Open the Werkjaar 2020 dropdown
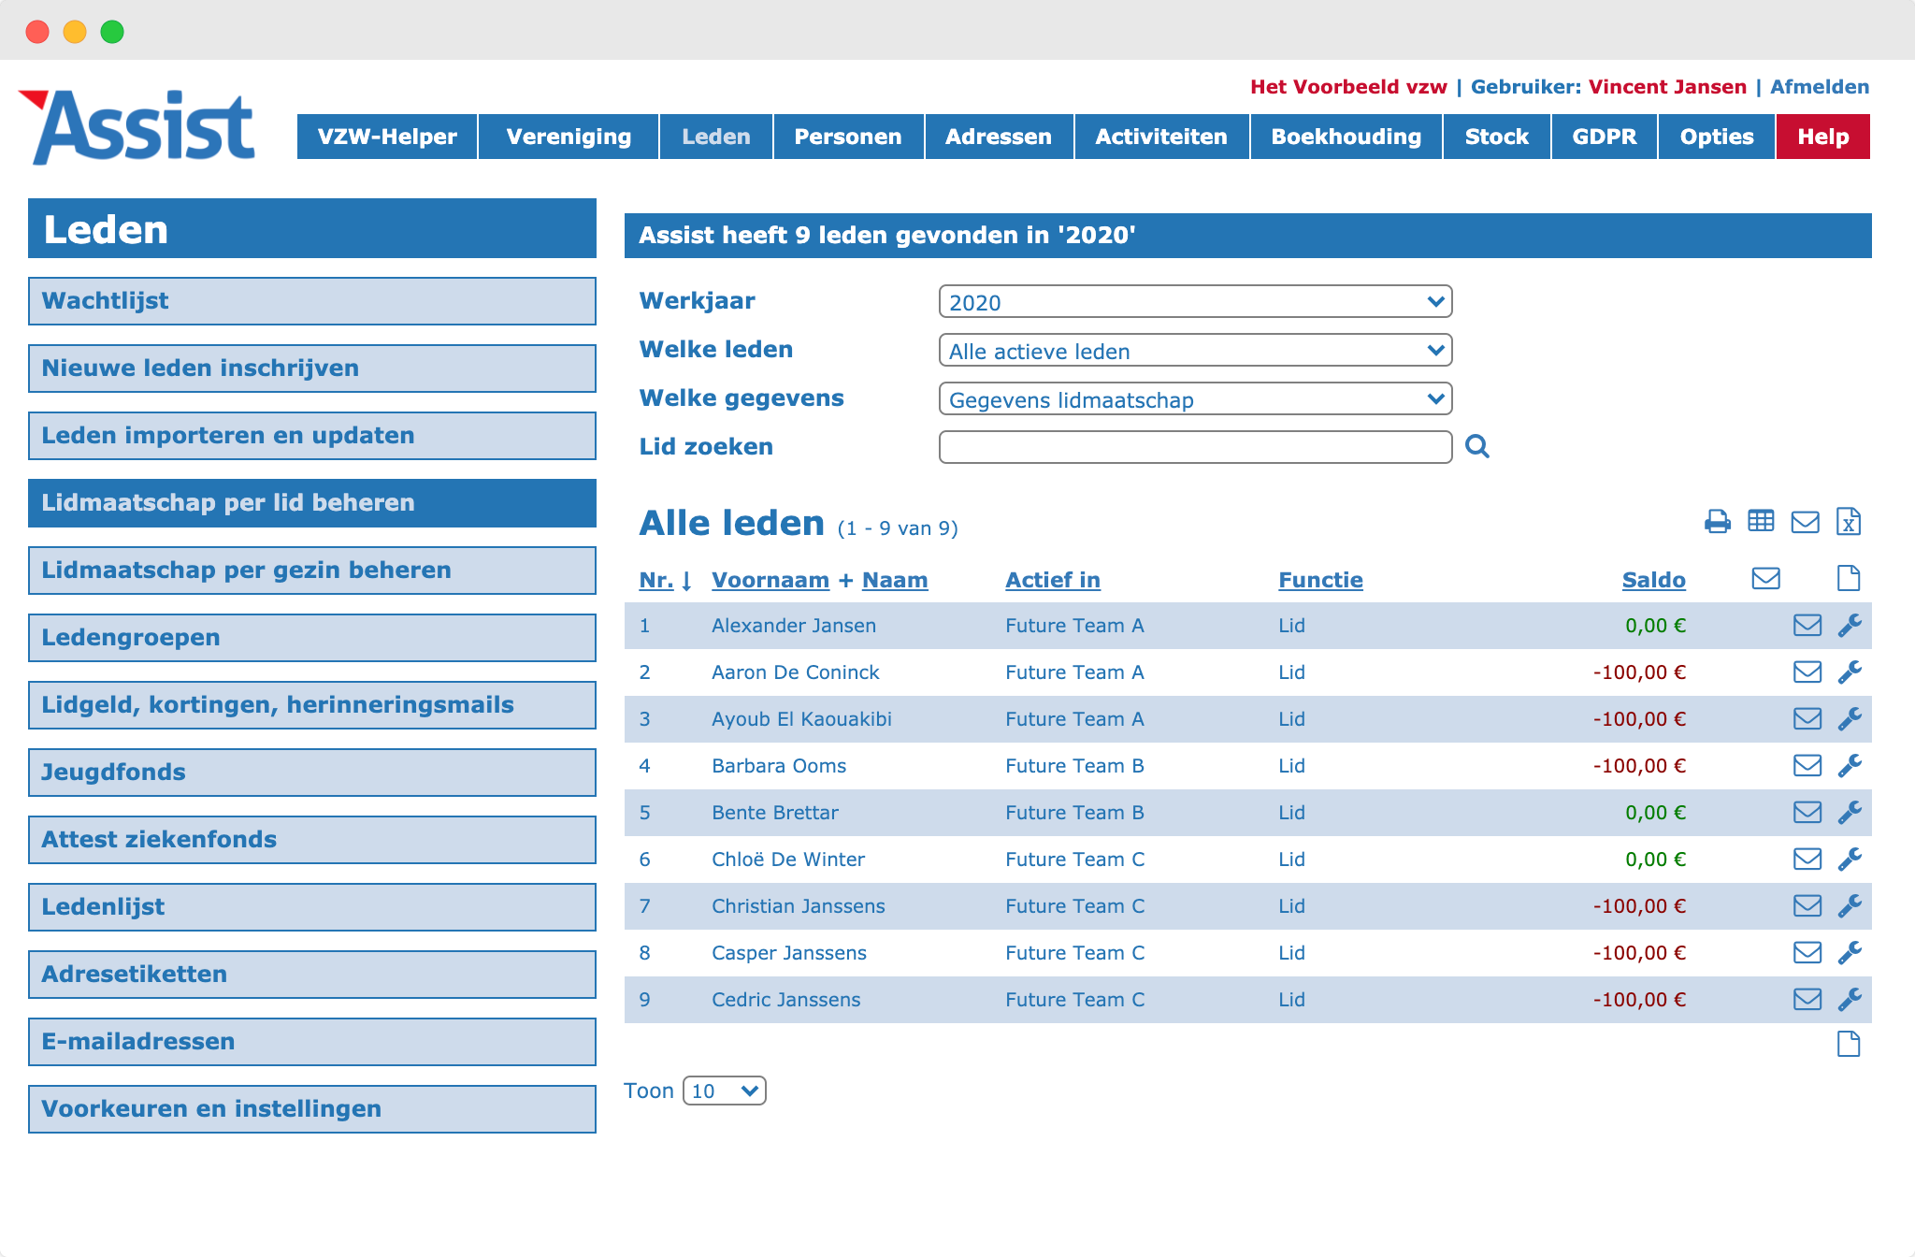This screenshot has height=1257, width=1915. [x=1195, y=302]
